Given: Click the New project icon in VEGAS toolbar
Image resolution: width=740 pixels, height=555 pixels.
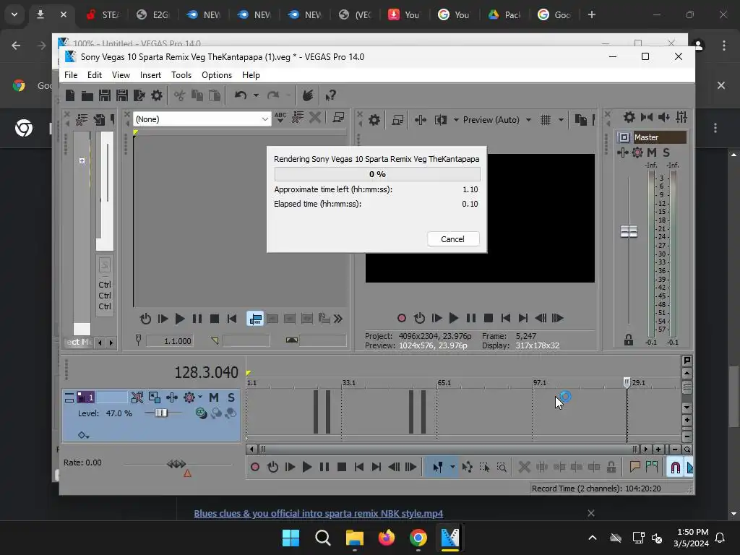Looking at the screenshot, I should (70, 95).
